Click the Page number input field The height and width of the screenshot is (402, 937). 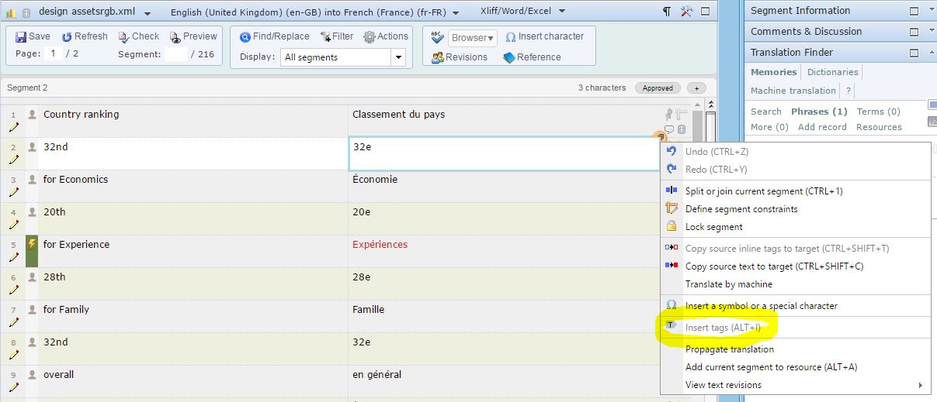[54, 54]
